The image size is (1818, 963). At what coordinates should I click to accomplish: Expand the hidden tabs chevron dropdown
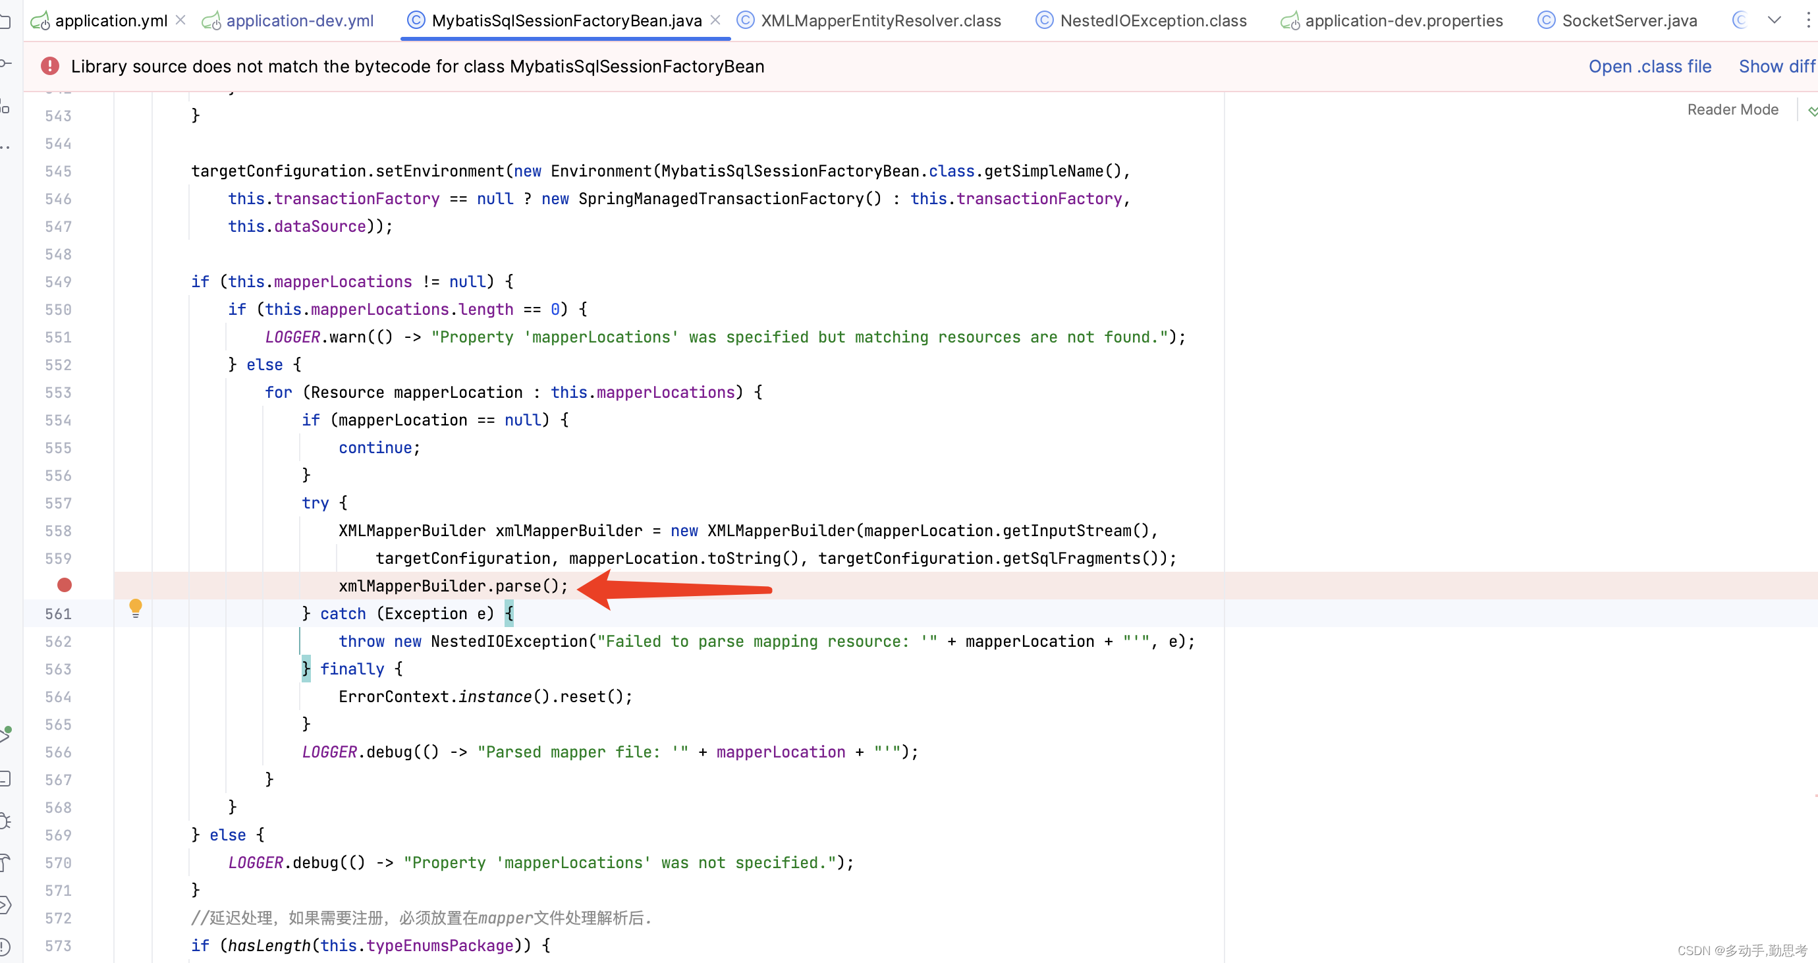click(x=1776, y=20)
